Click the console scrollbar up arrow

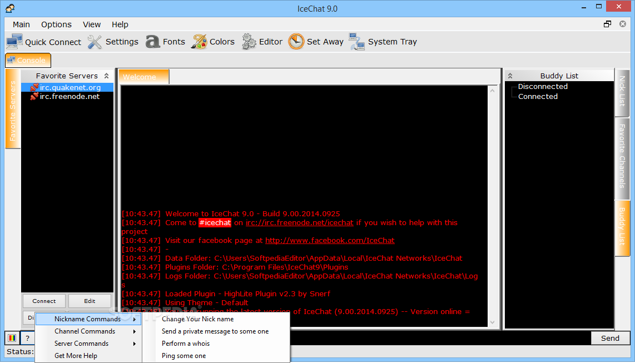493,91
